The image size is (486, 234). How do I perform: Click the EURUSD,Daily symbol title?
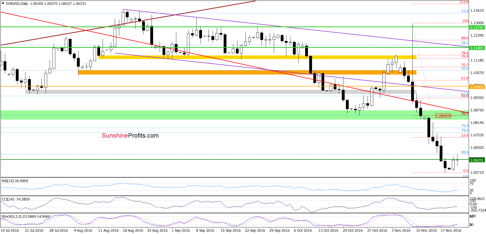(x=17, y=4)
